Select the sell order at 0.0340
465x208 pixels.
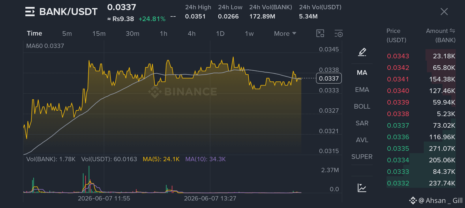(x=421, y=91)
